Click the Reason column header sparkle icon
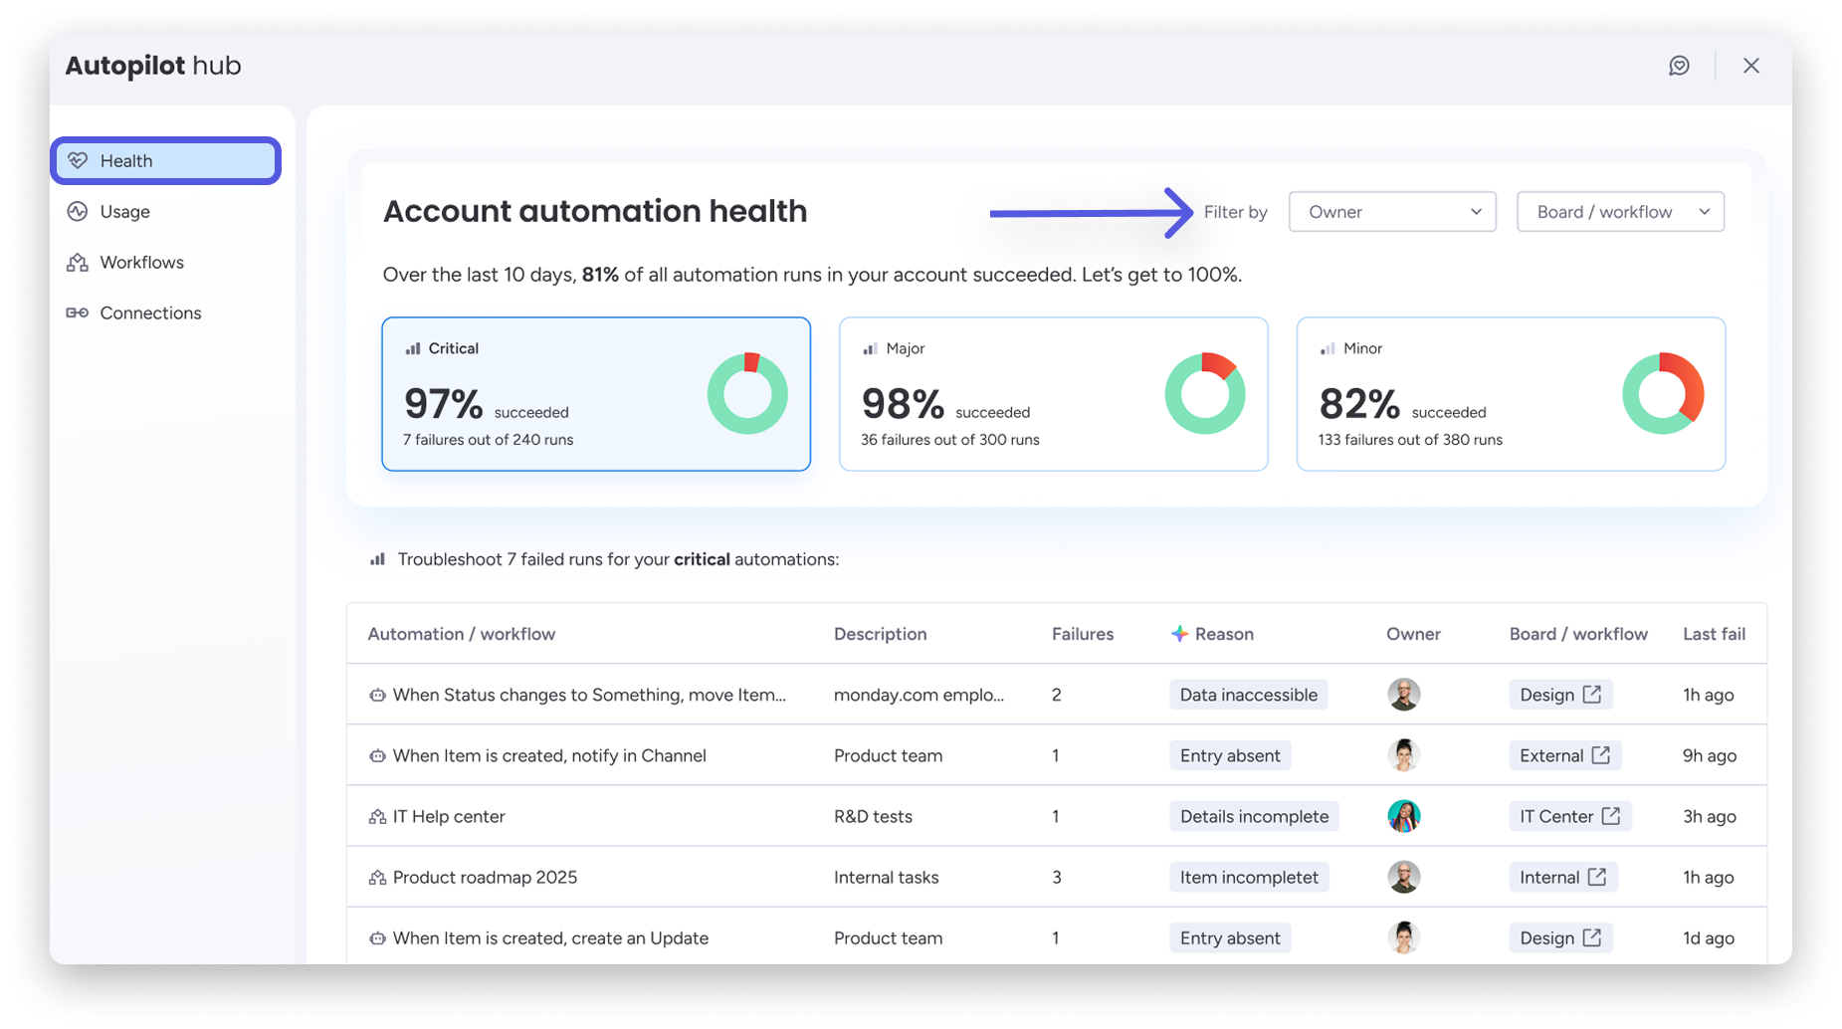Image resolution: width=1842 pixels, height=1029 pixels. [x=1179, y=634]
